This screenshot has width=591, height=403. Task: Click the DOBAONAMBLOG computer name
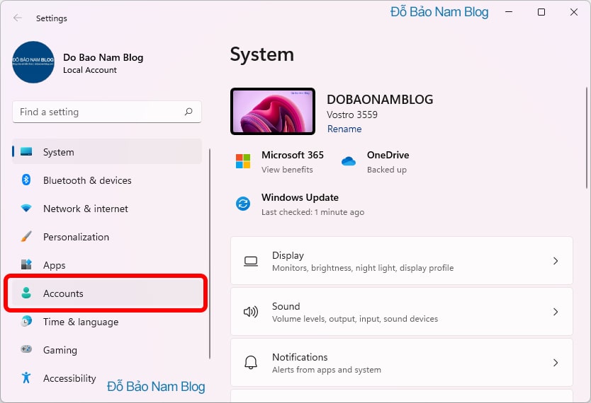(x=380, y=99)
